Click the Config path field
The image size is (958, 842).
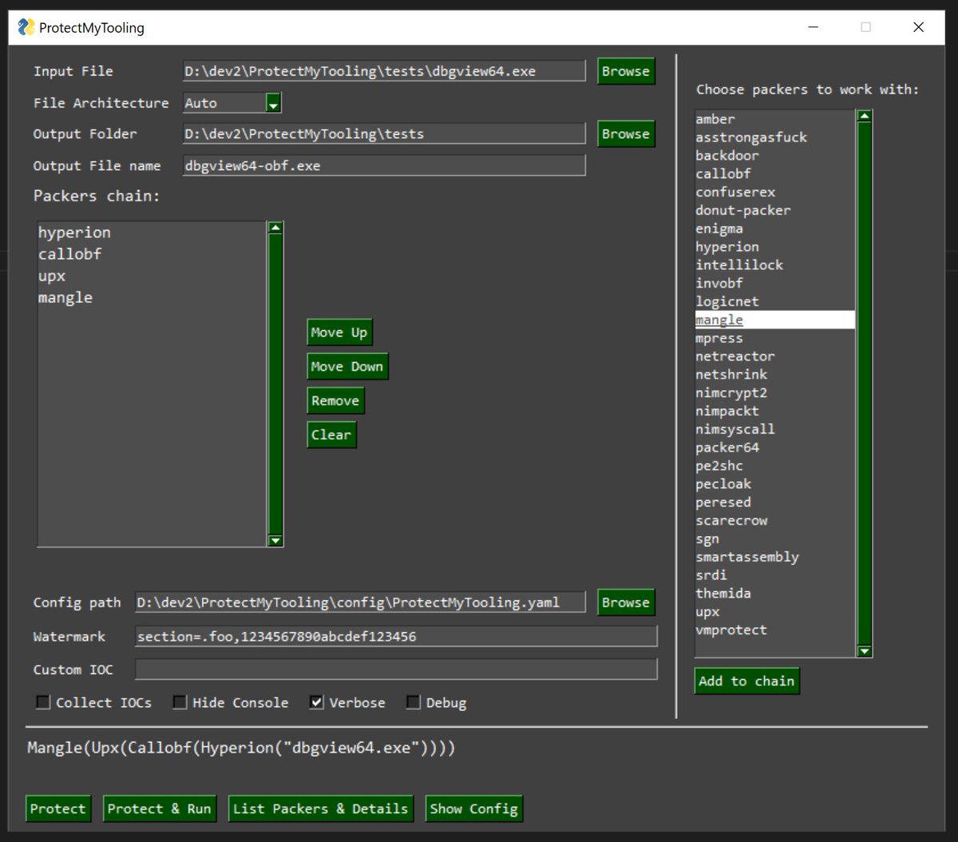(x=360, y=602)
